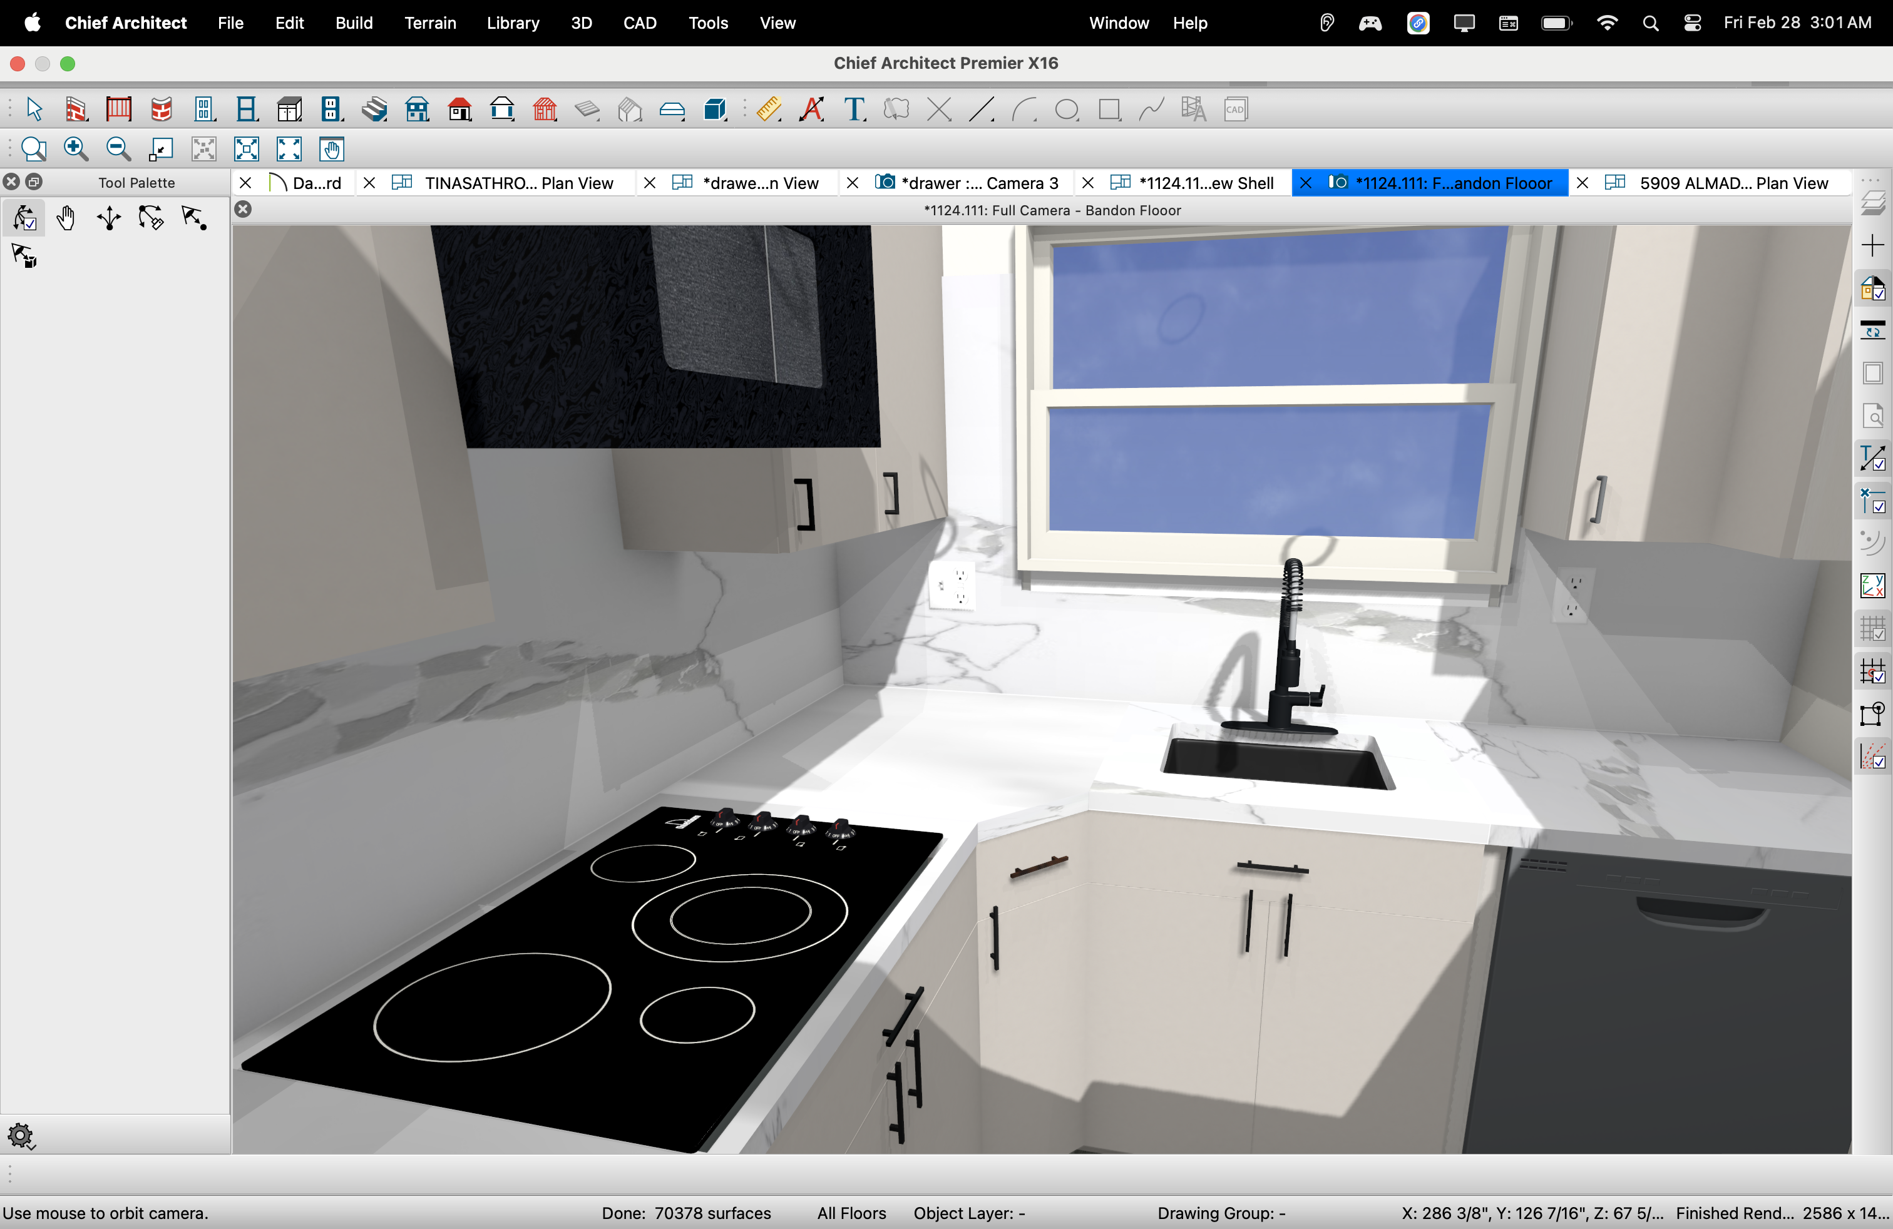Viewport: 1893px width, 1229px height.
Task: Open the Tool Palette gear settings dropdown
Action: 21,1137
